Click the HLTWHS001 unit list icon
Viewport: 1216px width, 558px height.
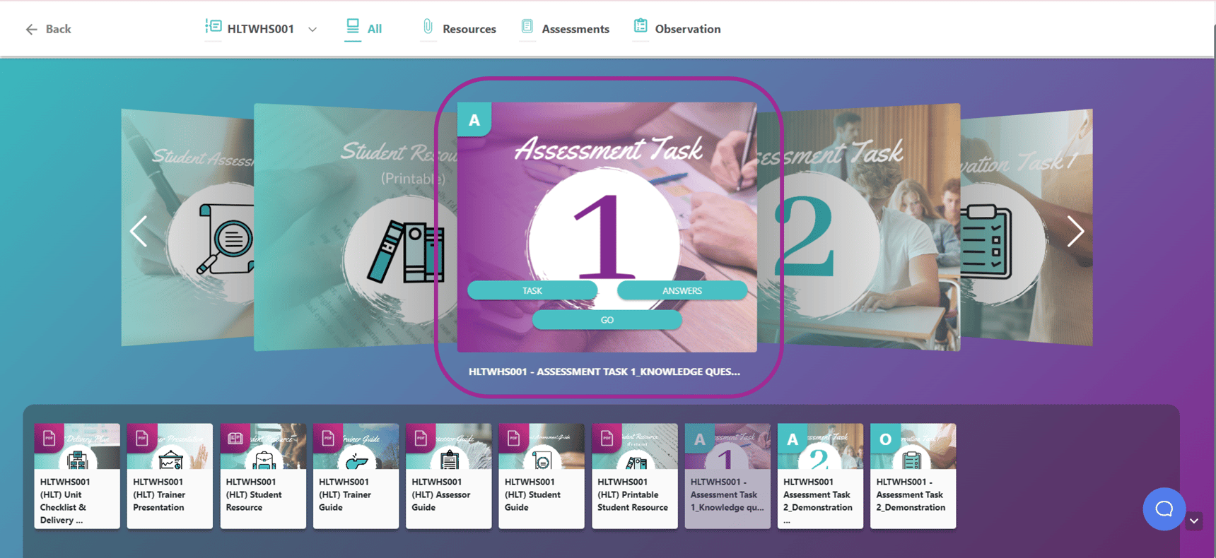coord(214,27)
